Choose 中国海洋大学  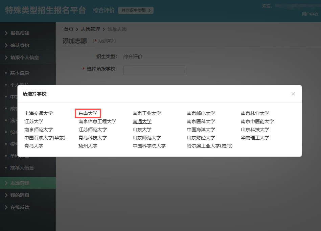(x=201, y=130)
